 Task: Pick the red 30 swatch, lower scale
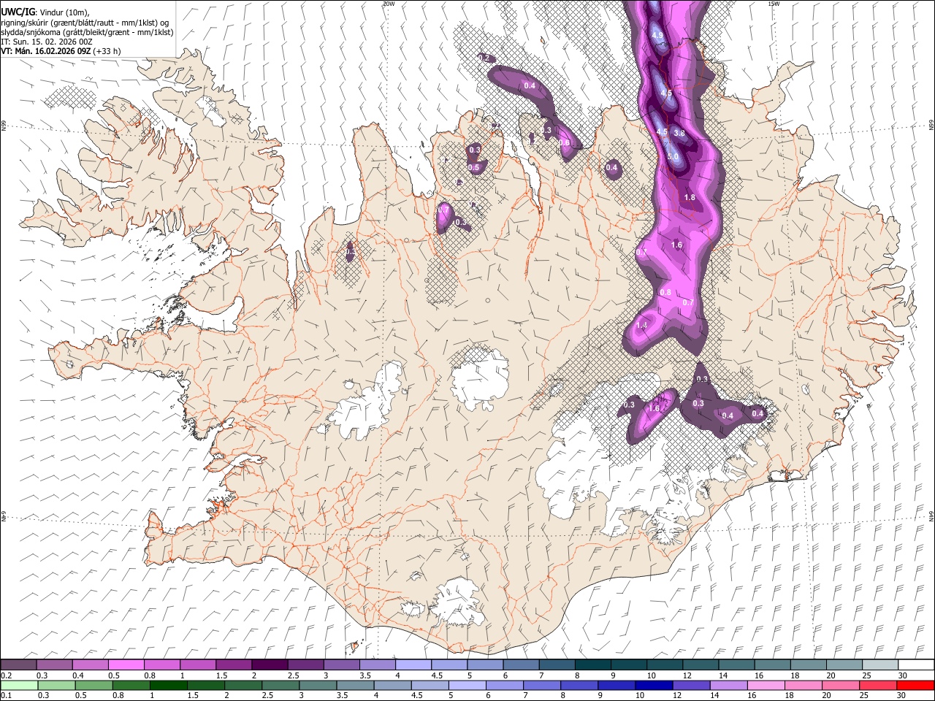tap(915, 685)
